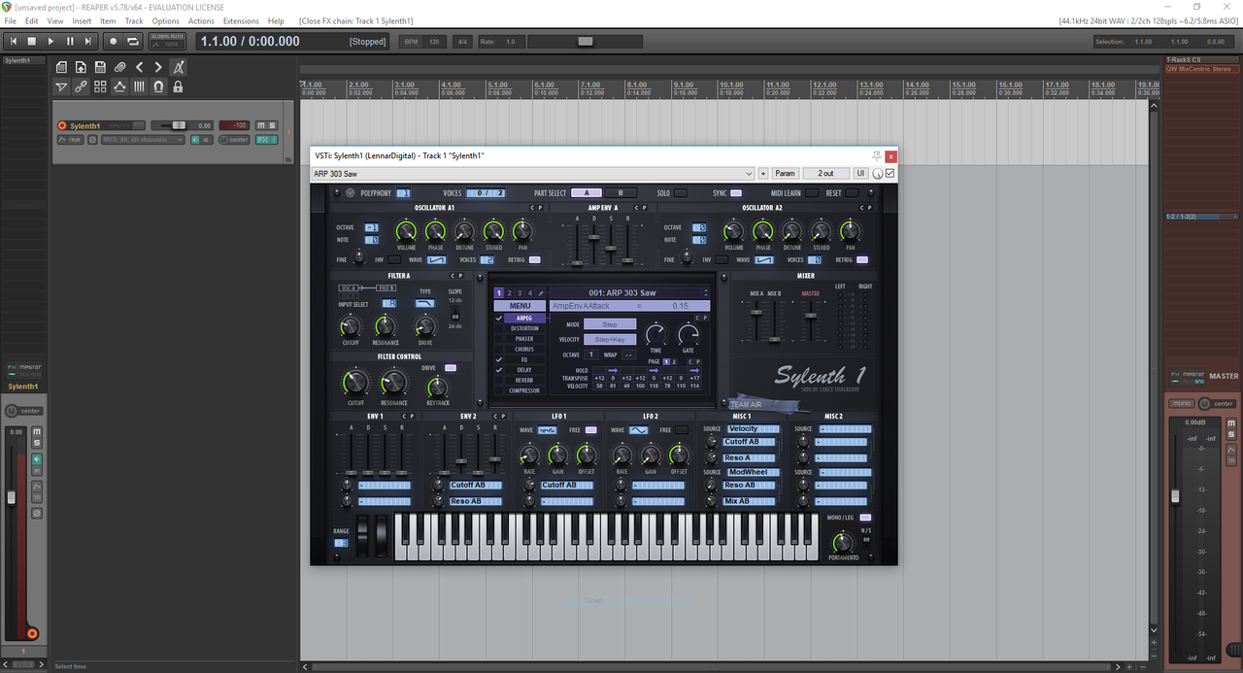
Task: Start playback with the Play button
Action: [50, 41]
